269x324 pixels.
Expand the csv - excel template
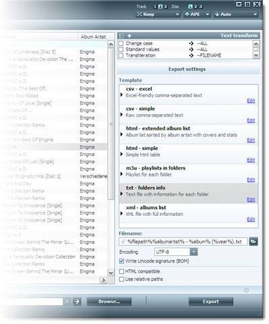click(x=121, y=95)
